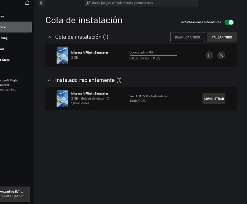Click the Unidad de disco C: XboxGames text

[x=90, y=101]
